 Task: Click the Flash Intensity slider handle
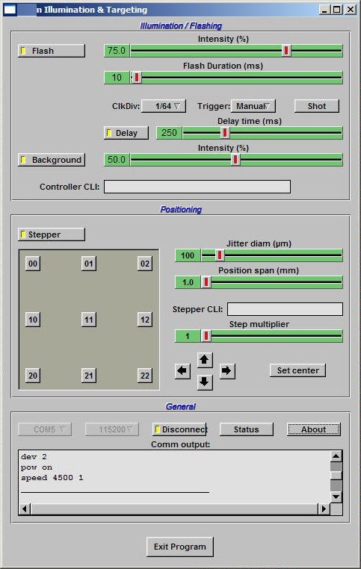(x=286, y=51)
